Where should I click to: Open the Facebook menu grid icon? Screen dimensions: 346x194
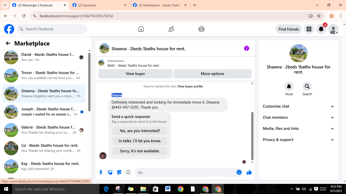pos(309,29)
